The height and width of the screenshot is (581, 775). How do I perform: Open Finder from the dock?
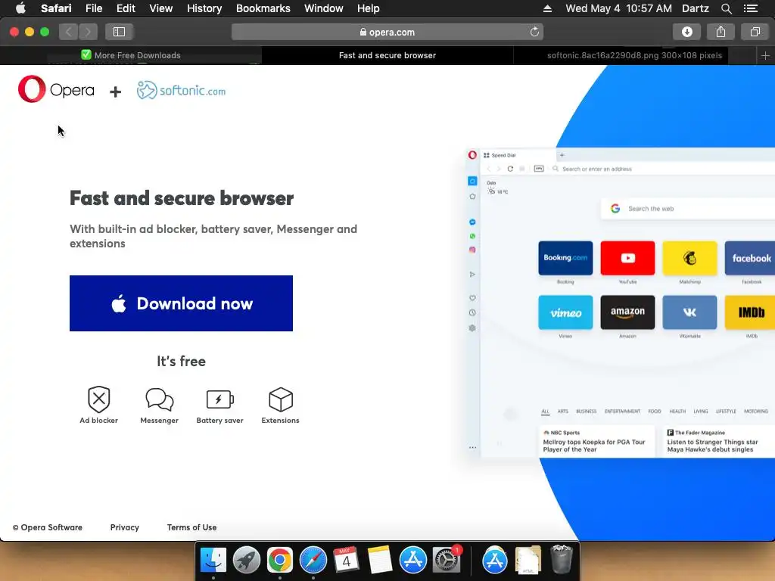coord(213,560)
